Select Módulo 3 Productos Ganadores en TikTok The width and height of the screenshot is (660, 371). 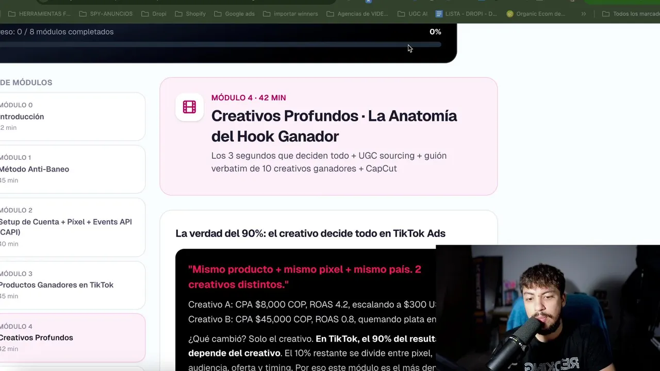(72, 285)
